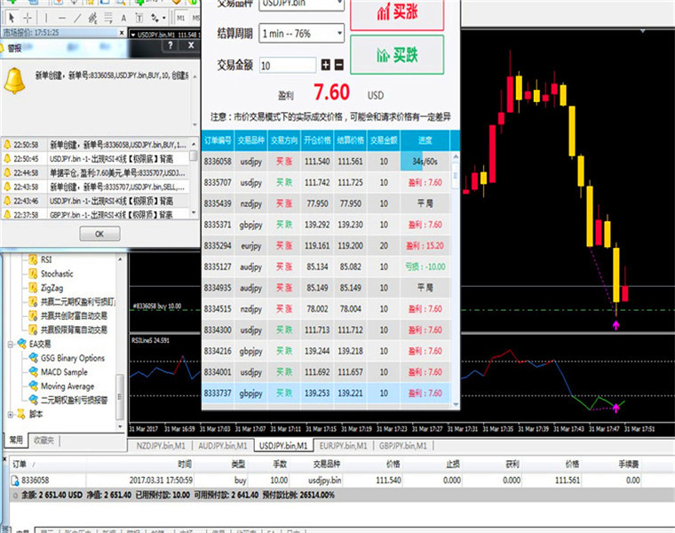This screenshot has height=533, width=675.
Task: Select the Crosshair tool in the toolbar
Action: tap(28, 18)
